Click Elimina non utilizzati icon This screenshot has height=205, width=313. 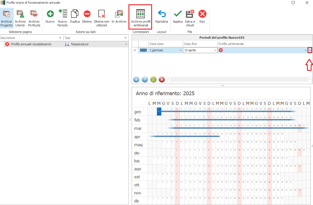click(x=102, y=14)
